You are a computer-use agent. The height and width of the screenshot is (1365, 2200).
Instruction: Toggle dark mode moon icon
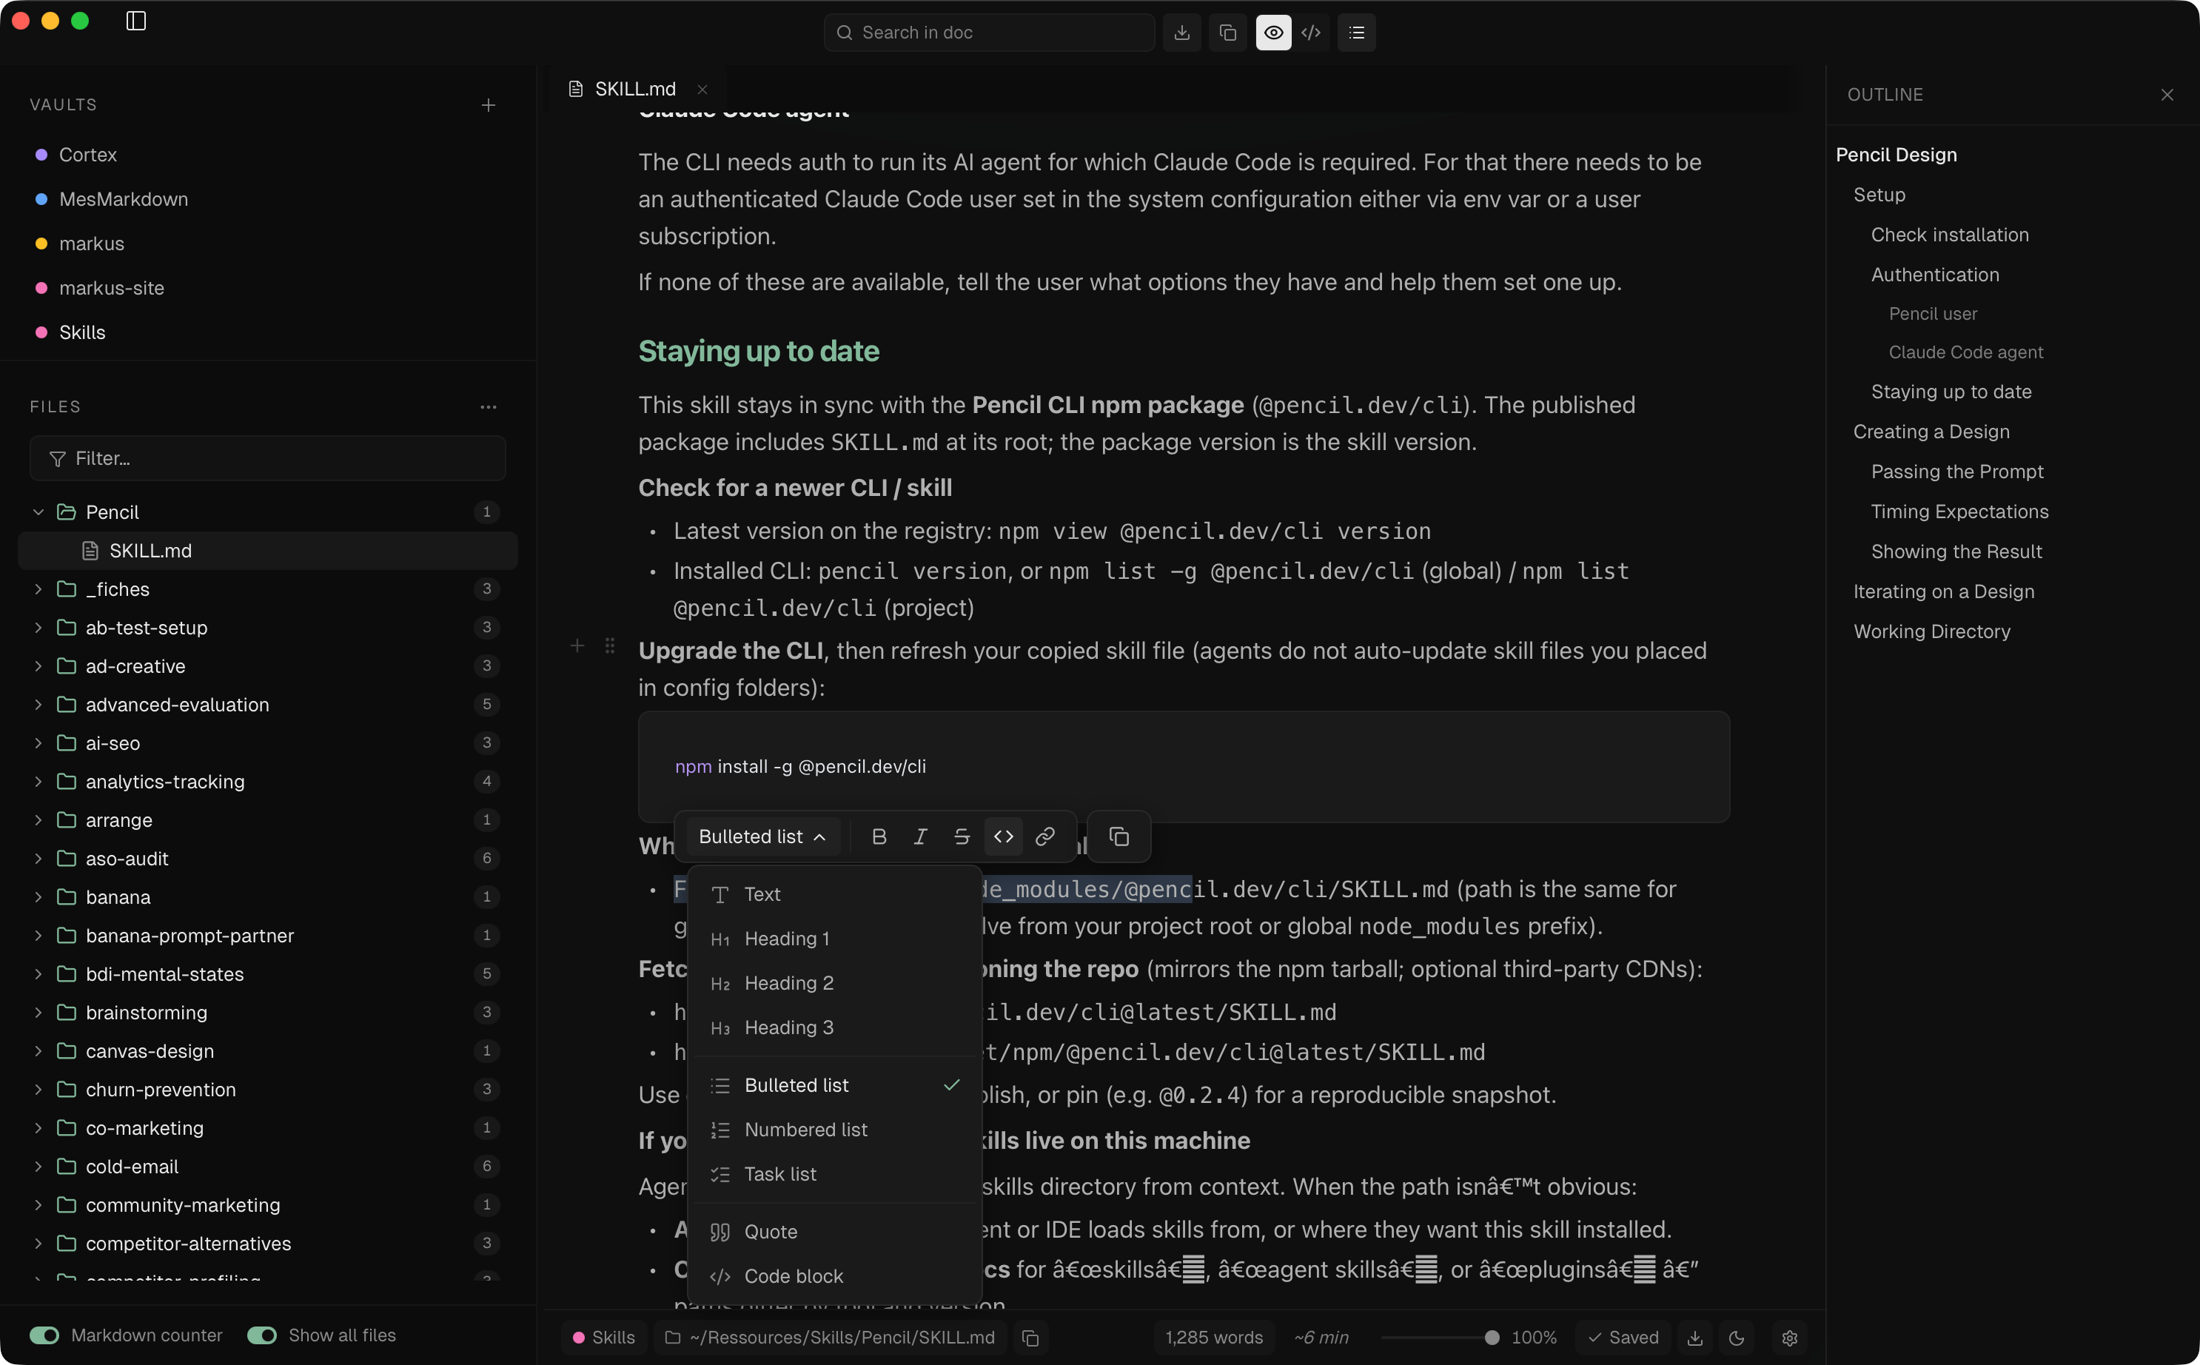pyautogui.click(x=1737, y=1338)
